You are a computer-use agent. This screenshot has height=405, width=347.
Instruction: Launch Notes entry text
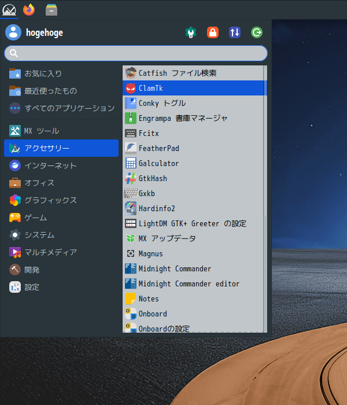click(149, 299)
